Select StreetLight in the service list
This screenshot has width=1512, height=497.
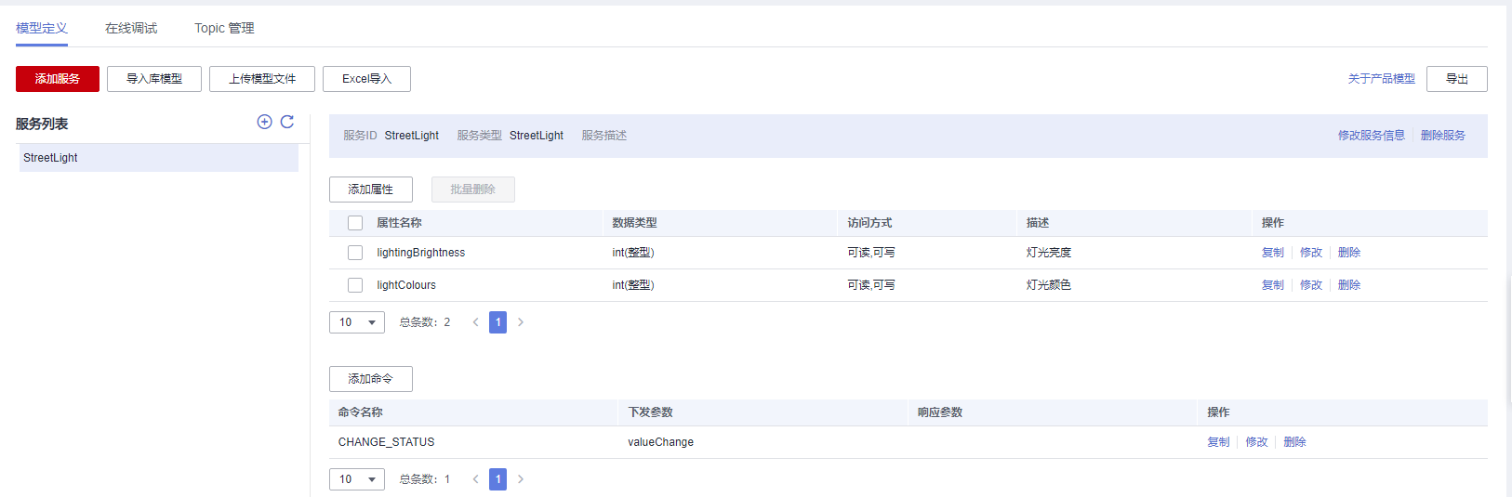pos(51,158)
